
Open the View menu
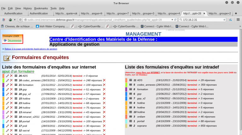18,8
